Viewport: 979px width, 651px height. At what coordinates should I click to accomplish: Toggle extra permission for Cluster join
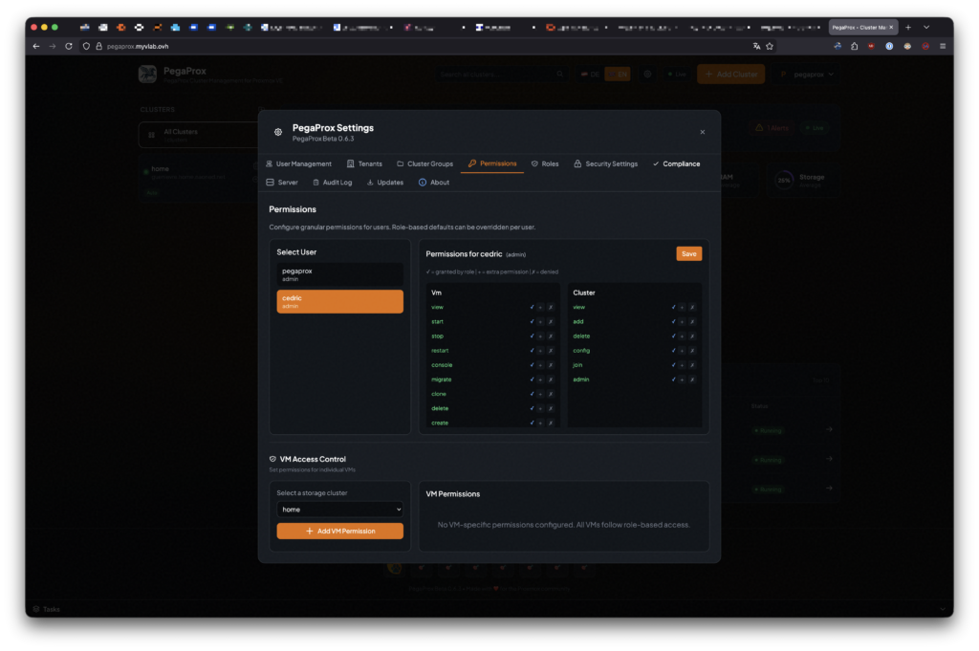(682, 365)
